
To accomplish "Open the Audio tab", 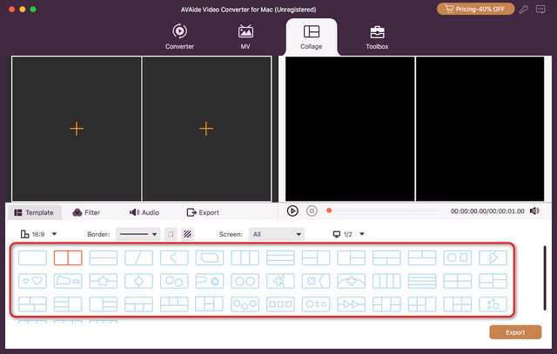I will tap(144, 212).
